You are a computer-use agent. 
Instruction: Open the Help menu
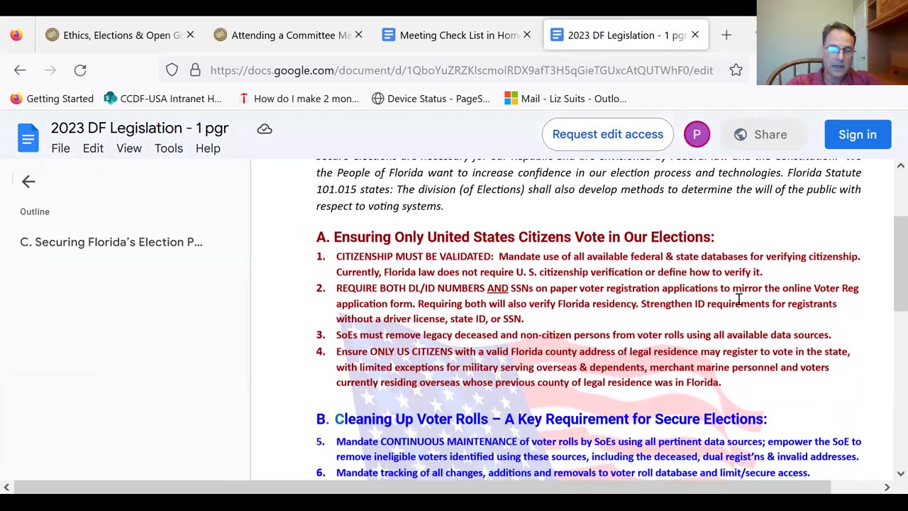point(208,148)
